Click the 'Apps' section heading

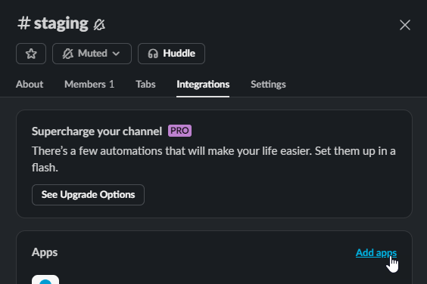45,252
